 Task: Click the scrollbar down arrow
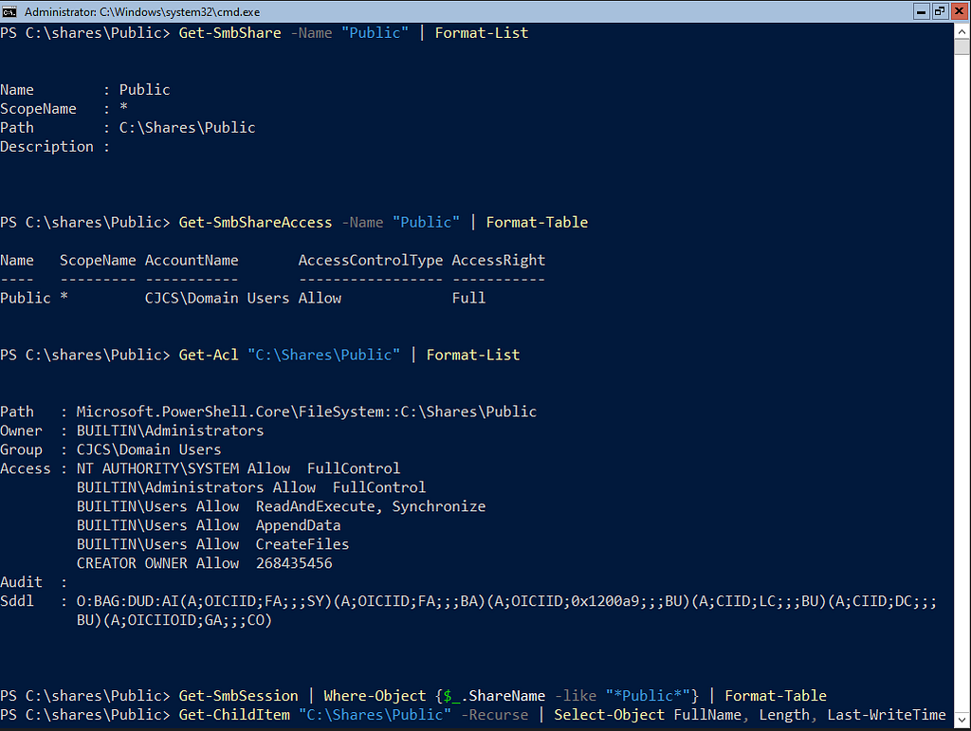click(x=962, y=720)
